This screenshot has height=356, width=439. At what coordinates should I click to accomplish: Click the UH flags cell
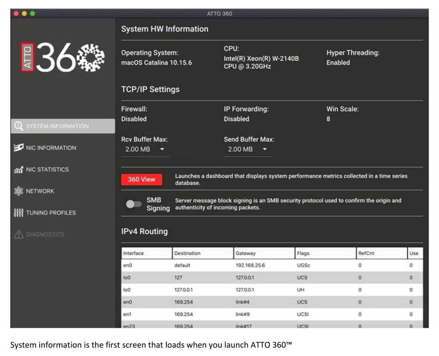click(300, 290)
